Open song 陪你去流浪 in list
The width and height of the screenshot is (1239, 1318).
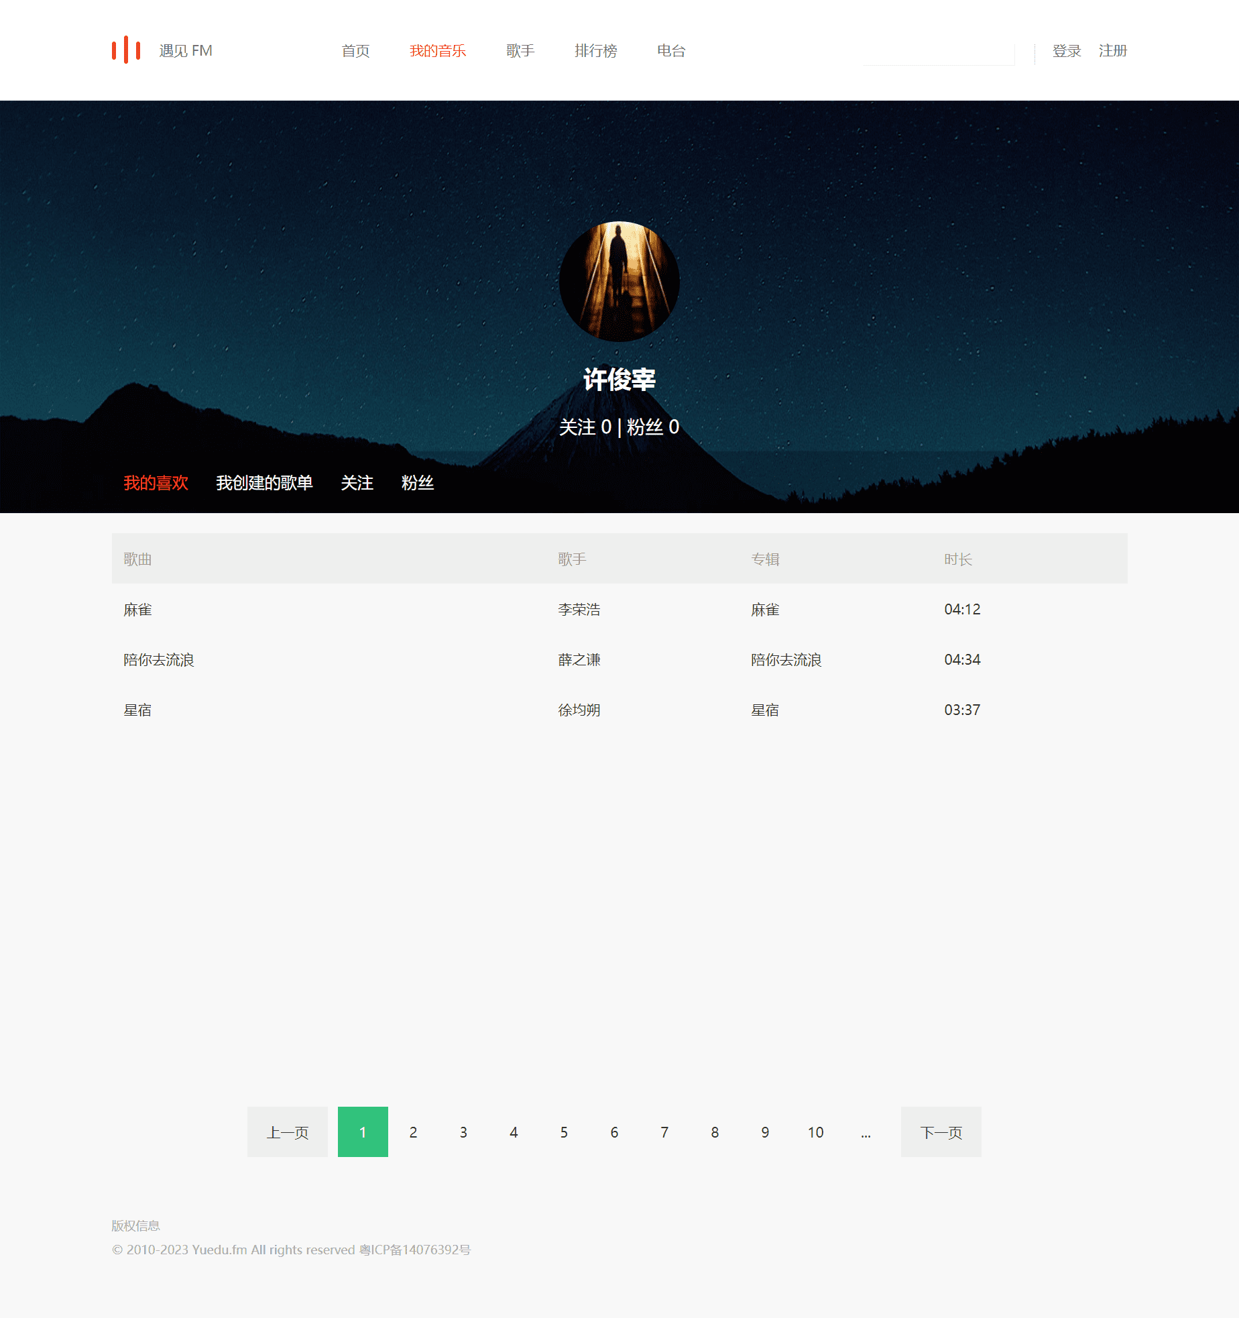[159, 660]
